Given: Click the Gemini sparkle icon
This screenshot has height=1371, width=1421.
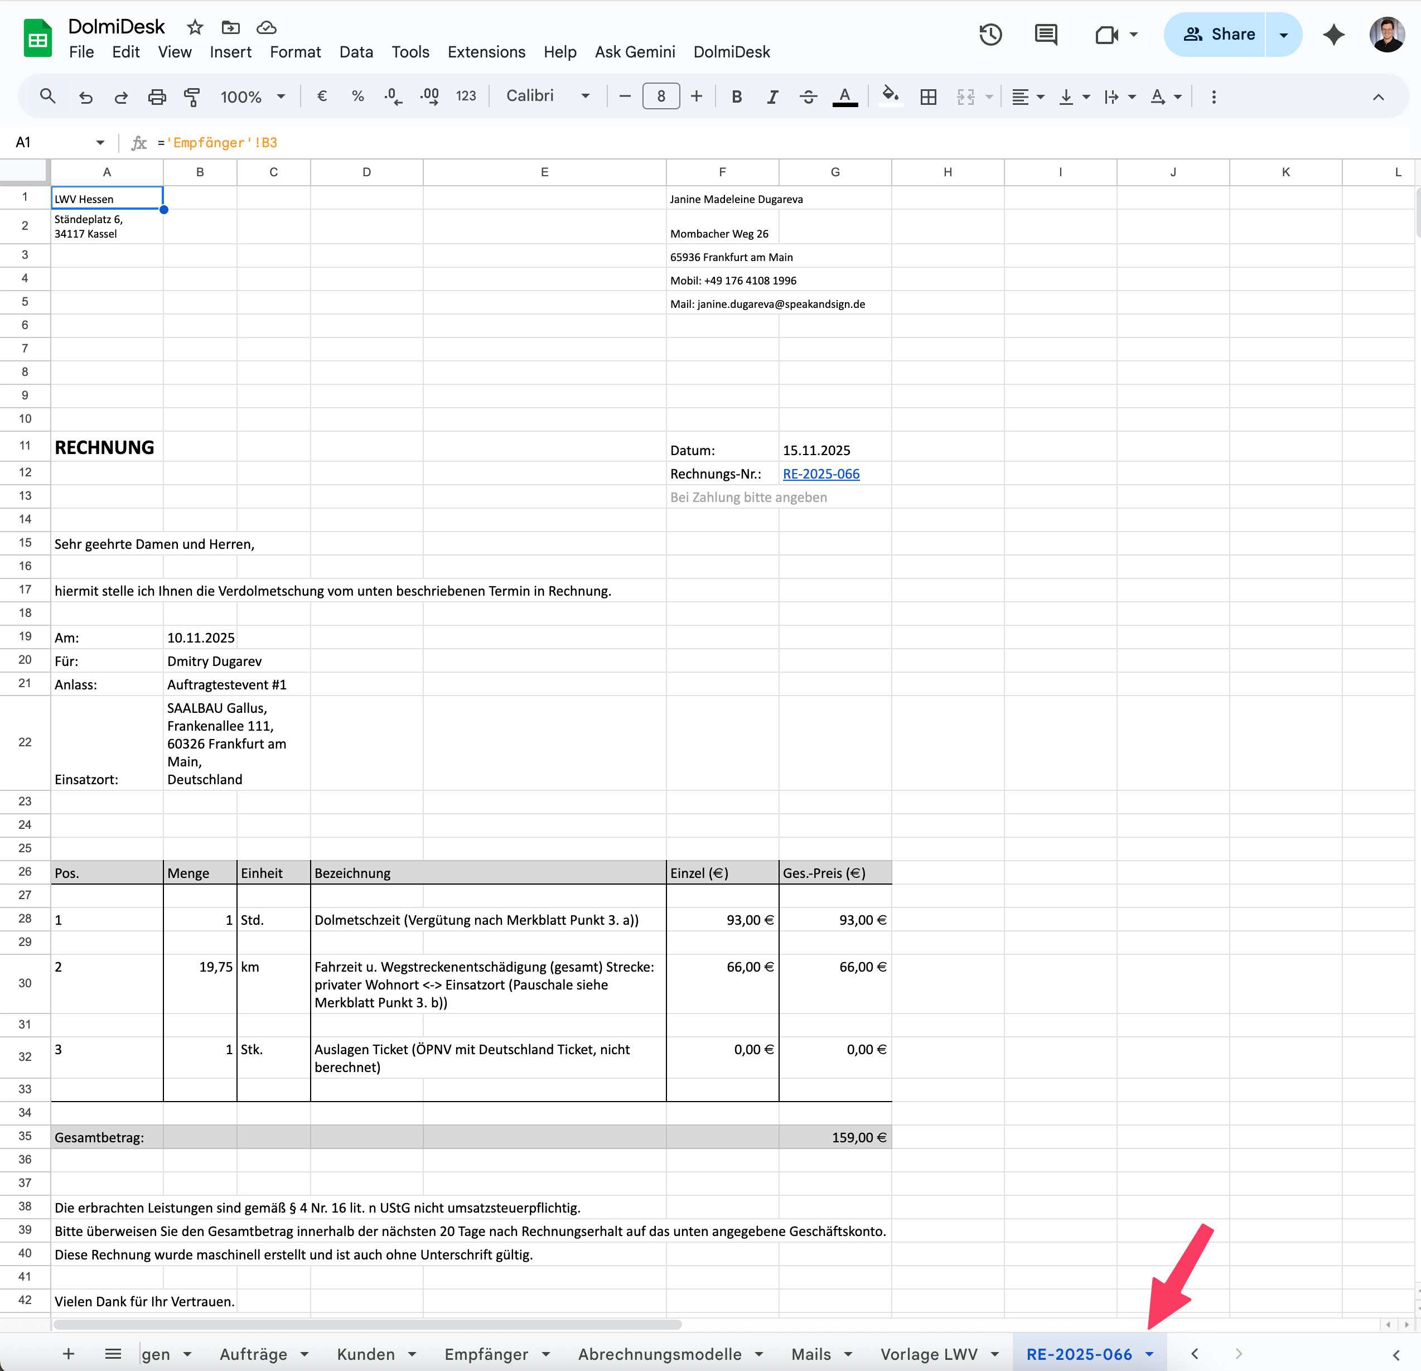Looking at the screenshot, I should (x=1333, y=34).
